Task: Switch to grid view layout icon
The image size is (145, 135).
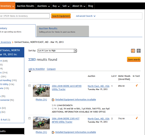Action: point(139,51)
